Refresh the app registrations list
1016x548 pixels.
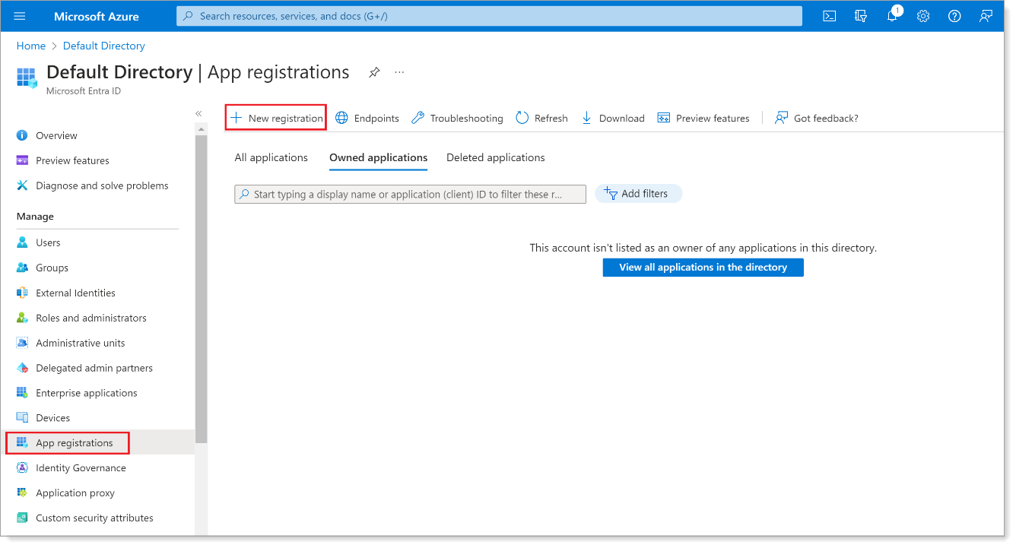(541, 118)
